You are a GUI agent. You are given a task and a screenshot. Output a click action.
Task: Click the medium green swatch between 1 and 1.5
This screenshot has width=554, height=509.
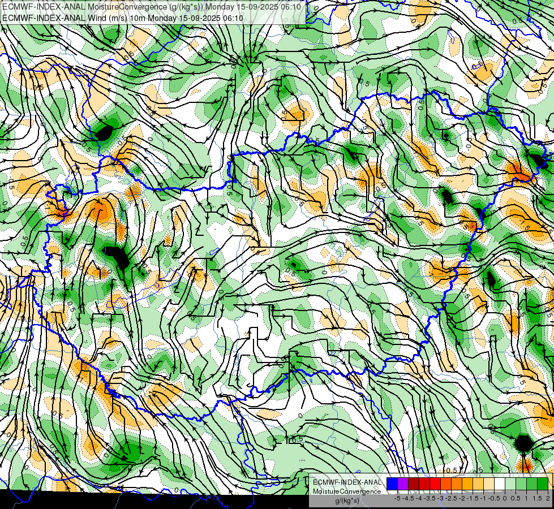click(532, 484)
